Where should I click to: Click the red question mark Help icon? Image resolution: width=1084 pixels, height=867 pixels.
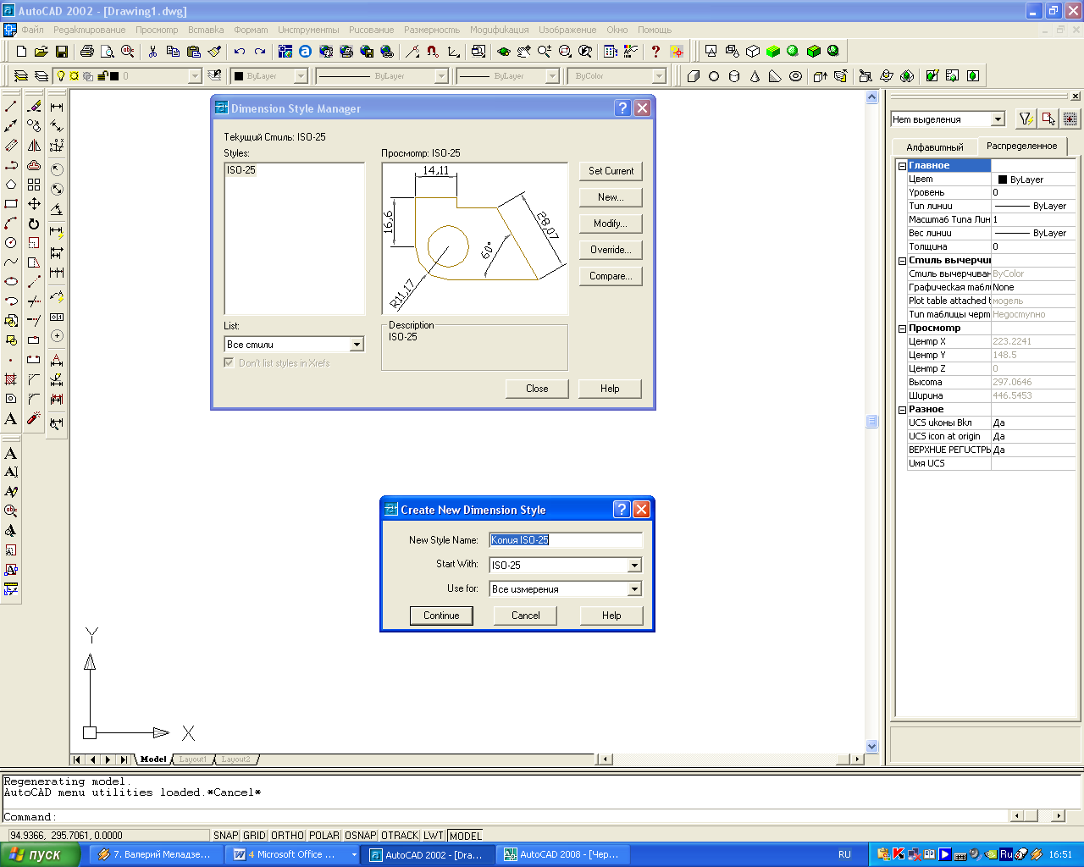[x=655, y=52]
